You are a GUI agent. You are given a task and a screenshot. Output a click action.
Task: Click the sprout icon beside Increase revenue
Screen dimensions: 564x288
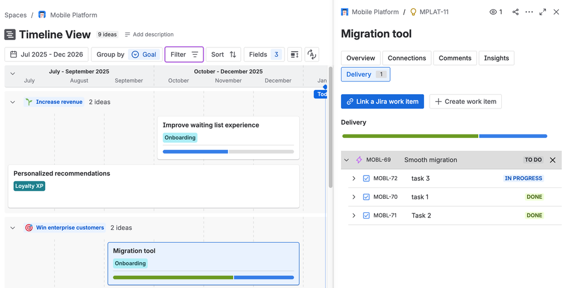(x=29, y=102)
